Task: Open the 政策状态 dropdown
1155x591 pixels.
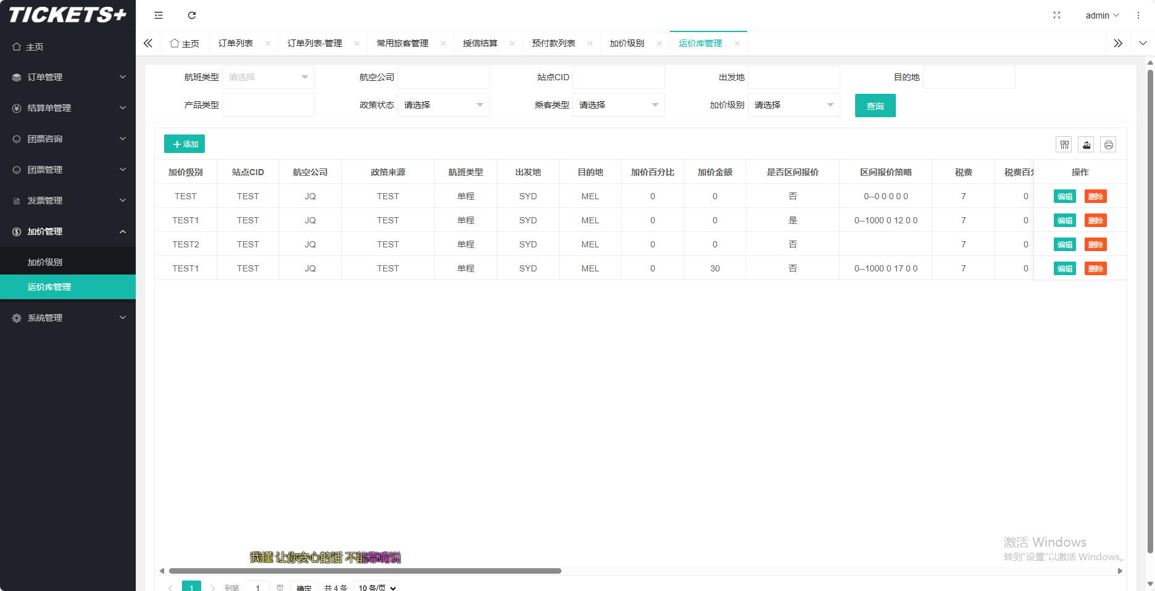Action: (x=444, y=105)
